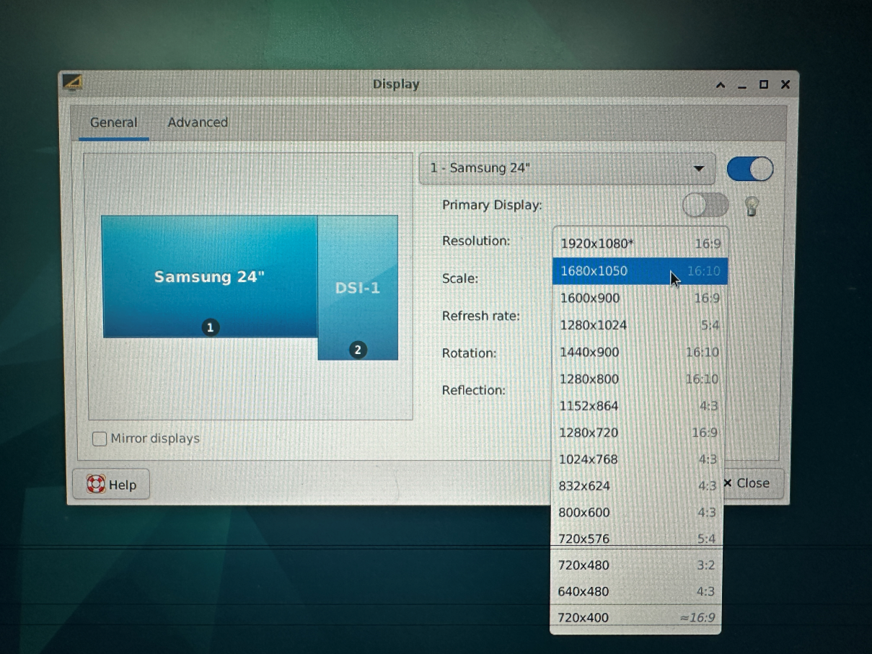Viewport: 872px width, 654px height.
Task: Switch to the Advanced tab
Action: click(198, 123)
